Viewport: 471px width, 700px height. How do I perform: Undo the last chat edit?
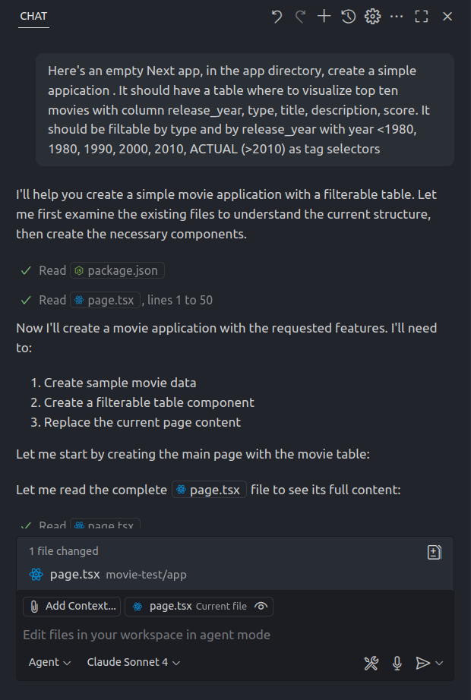[277, 17]
